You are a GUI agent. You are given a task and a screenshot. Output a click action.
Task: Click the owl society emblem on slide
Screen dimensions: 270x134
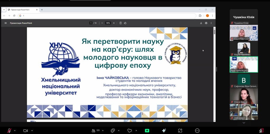pyautogui.click(x=176, y=53)
